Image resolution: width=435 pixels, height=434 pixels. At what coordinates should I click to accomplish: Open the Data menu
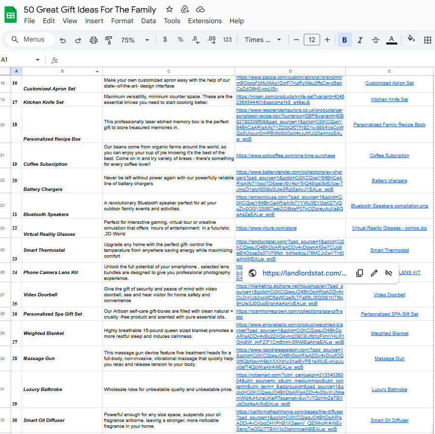(x=148, y=21)
